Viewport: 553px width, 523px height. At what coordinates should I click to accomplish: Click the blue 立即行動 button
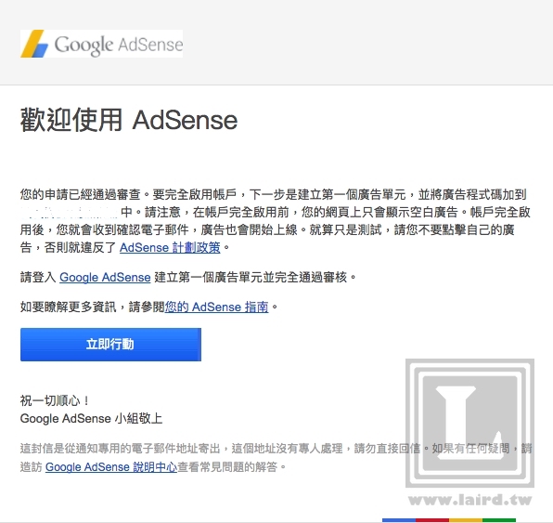coord(110,345)
